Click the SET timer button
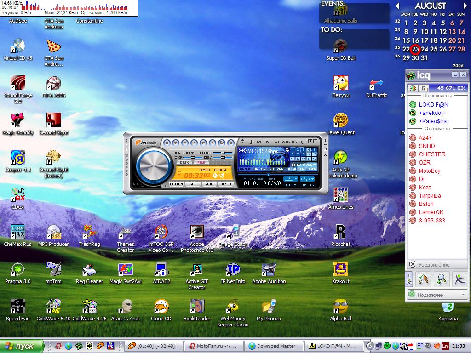The image size is (471, 353). tap(193, 184)
